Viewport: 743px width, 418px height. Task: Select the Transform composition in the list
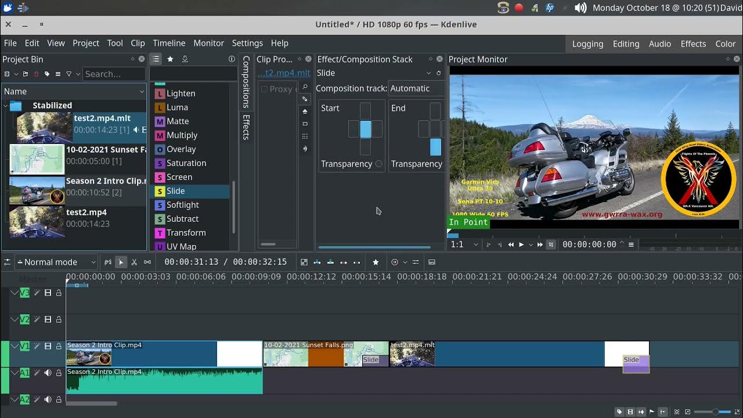point(186,233)
